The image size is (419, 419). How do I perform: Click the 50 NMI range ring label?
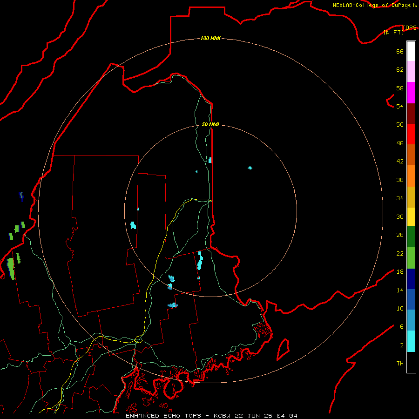pos(210,124)
